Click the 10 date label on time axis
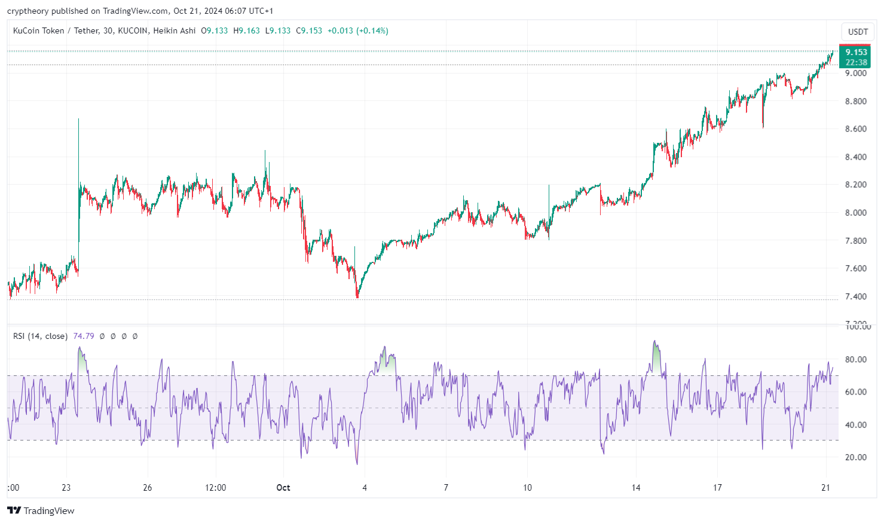Viewport: 884px width, 523px height. pos(527,488)
